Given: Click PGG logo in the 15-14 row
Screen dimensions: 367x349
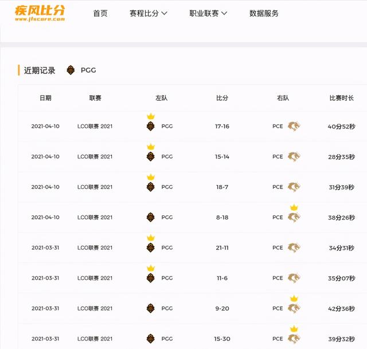Looking at the screenshot, I should click(150, 156).
